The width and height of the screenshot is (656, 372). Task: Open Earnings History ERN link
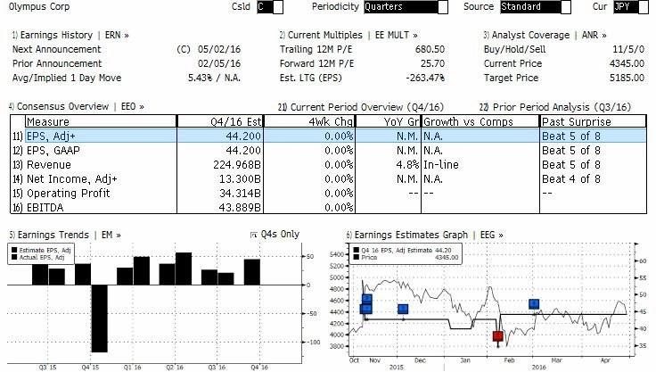point(70,35)
